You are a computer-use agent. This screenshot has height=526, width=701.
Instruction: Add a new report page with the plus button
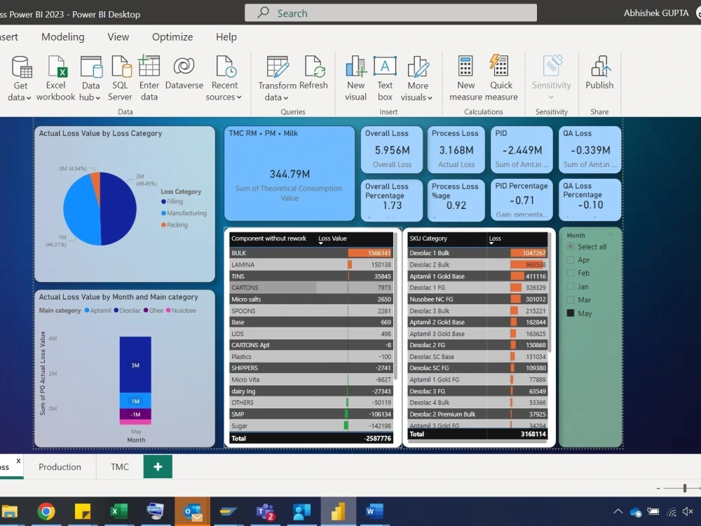point(157,466)
